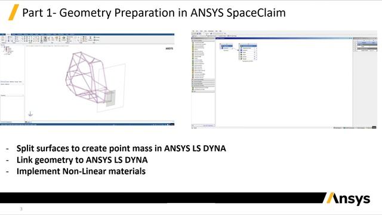Click the axis triad in SpaceClaim viewport
The height and width of the screenshot is (215, 382).
30,114
